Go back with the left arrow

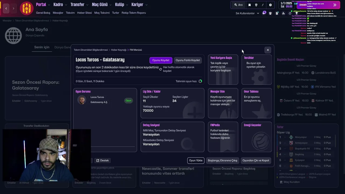(6, 8)
